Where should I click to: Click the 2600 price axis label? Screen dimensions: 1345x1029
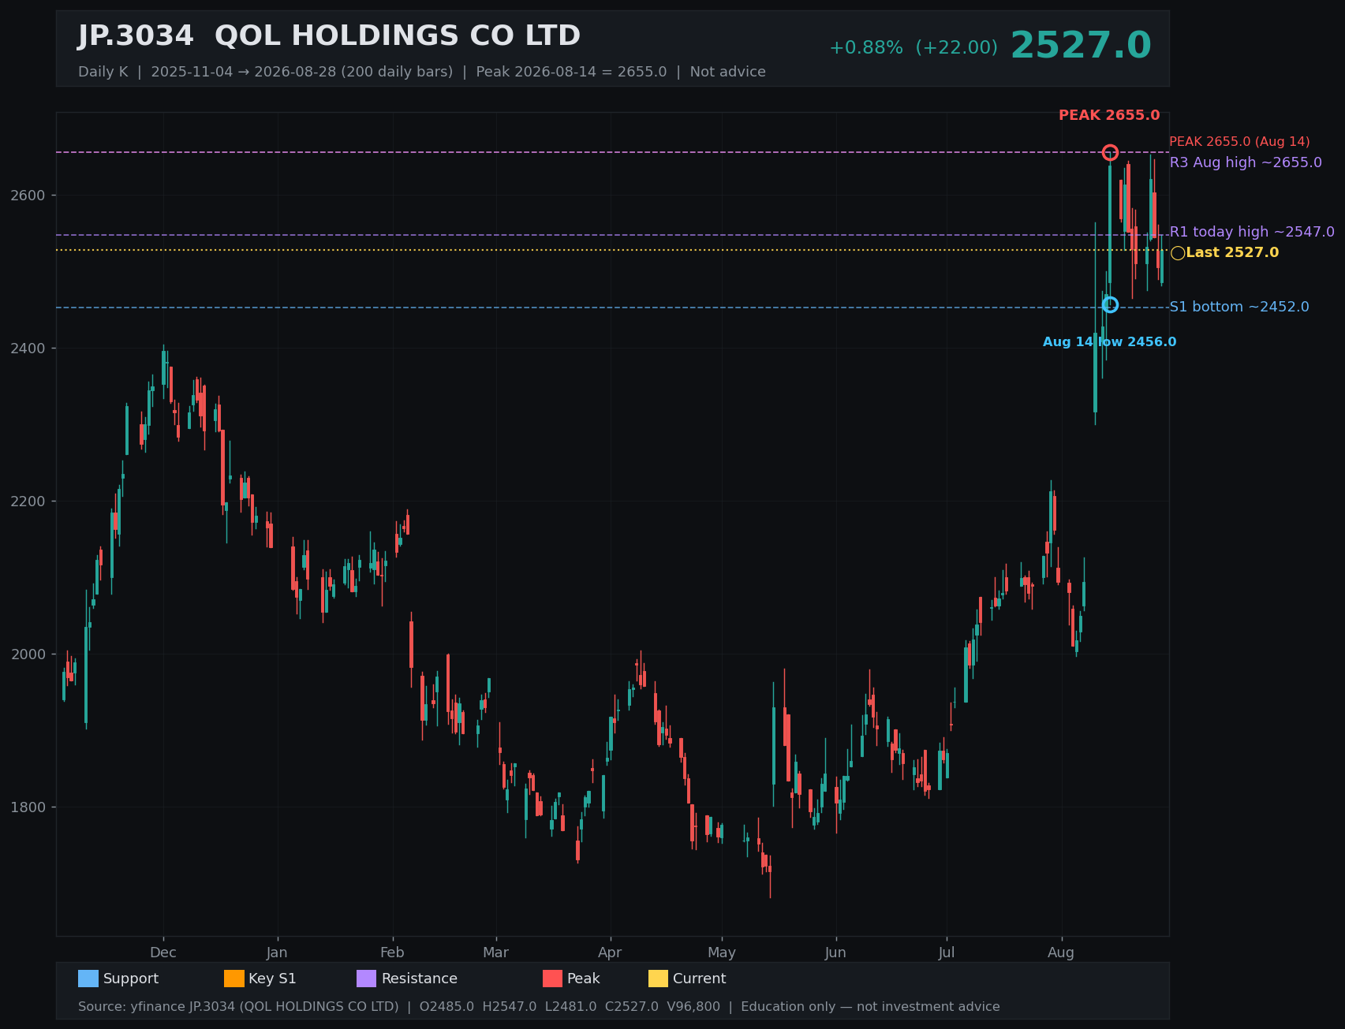pos(29,196)
